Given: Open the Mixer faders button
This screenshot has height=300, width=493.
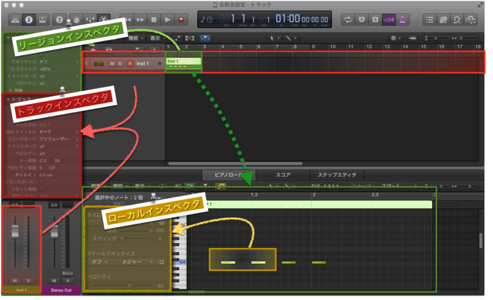Looking at the screenshot, I should click(x=90, y=20).
